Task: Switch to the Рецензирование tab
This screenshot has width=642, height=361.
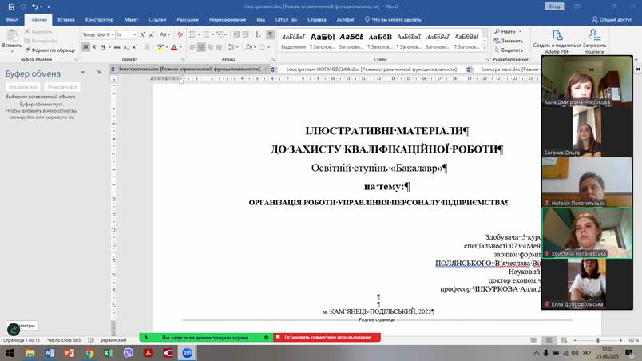Action: pyautogui.click(x=228, y=18)
